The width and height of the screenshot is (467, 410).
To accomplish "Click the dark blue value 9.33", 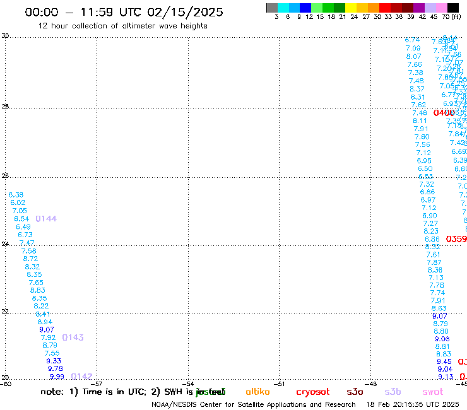I will point(54,361).
